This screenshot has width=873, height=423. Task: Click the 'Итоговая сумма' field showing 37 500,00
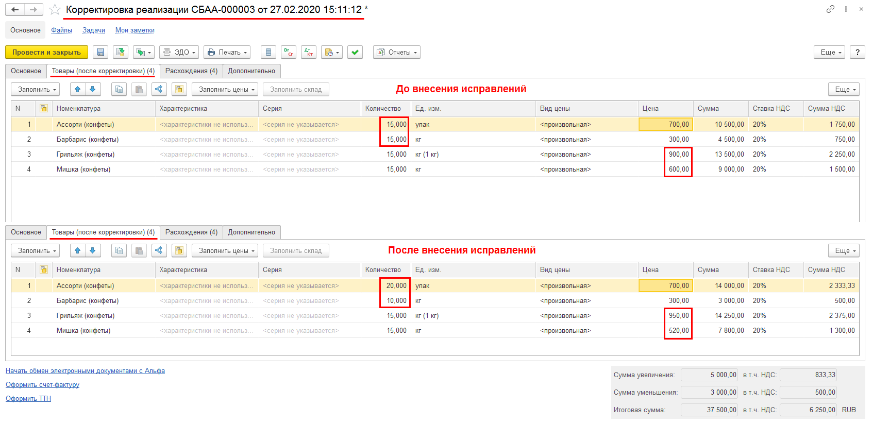[x=710, y=410]
